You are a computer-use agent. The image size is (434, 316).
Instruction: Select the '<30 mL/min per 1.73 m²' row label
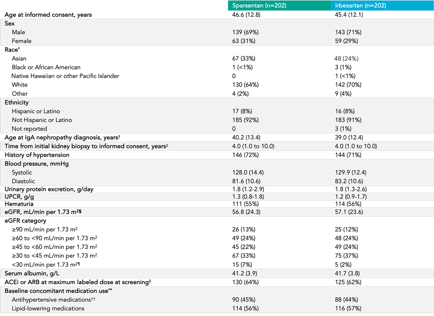(45, 265)
